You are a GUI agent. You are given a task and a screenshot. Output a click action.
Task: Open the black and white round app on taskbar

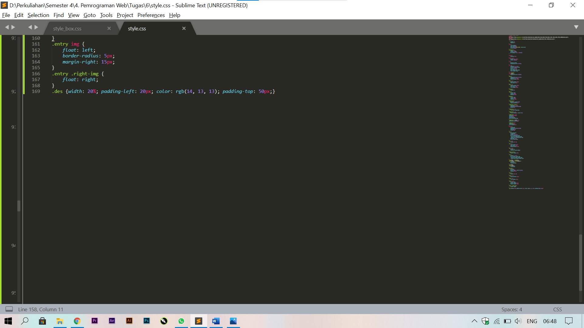click(164, 321)
